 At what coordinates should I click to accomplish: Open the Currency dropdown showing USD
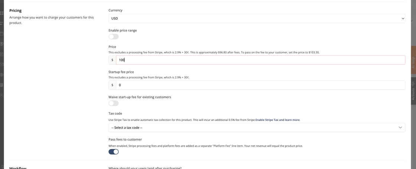click(257, 18)
